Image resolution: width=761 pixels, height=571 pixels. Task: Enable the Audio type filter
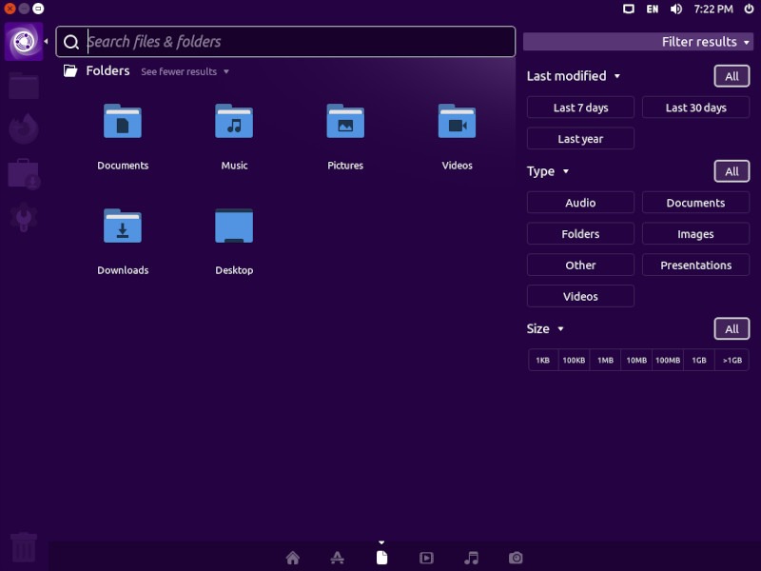coord(579,202)
